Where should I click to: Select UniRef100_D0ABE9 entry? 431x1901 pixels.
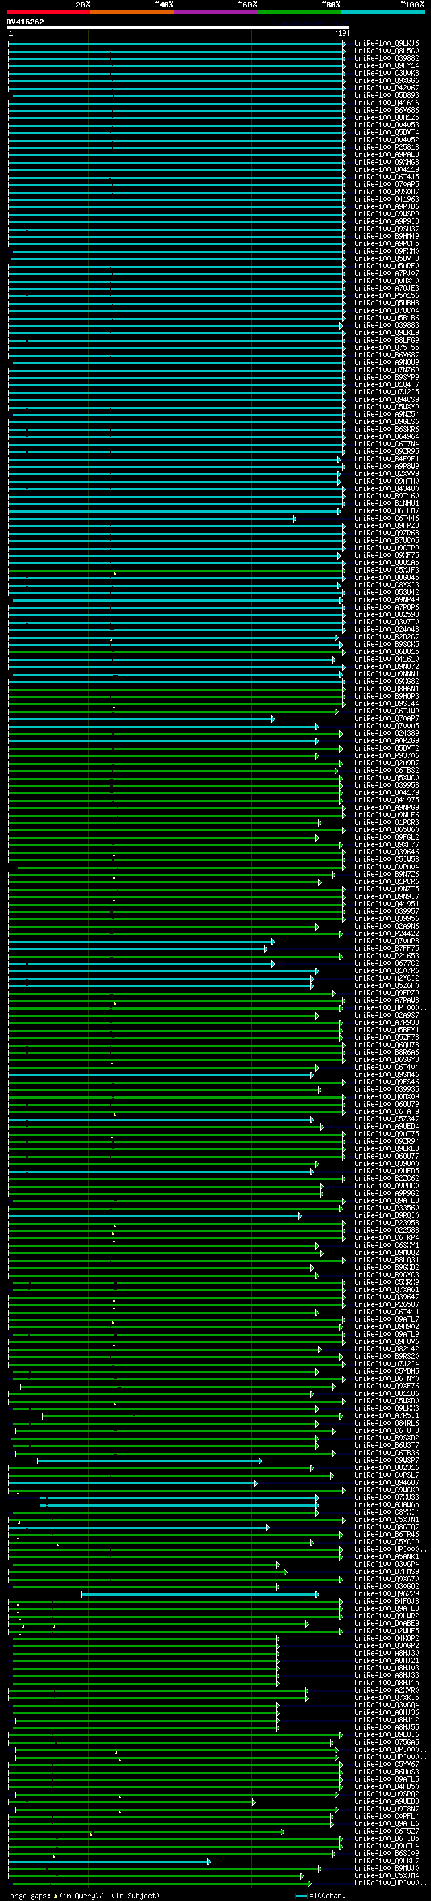pyautogui.click(x=387, y=1624)
